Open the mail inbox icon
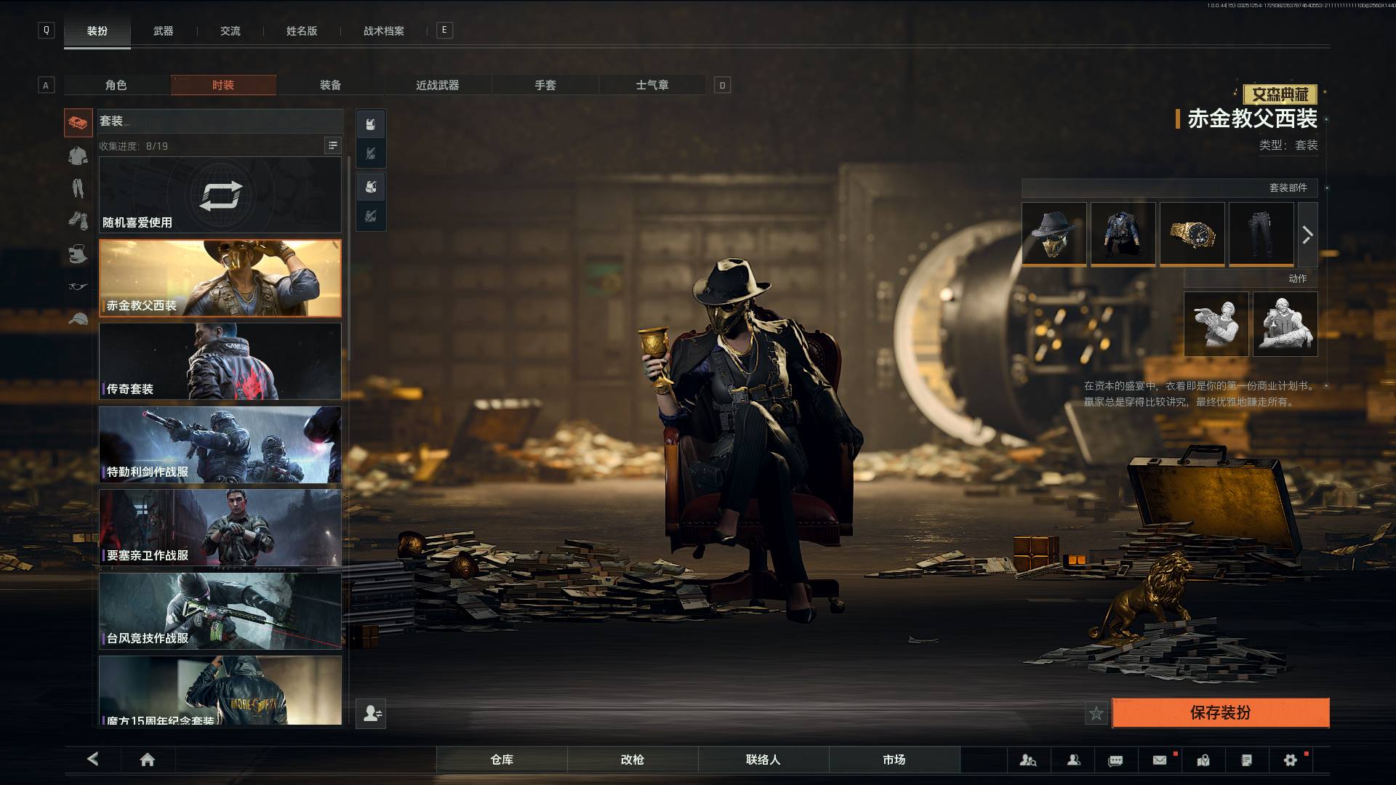Viewport: 1396px width, 785px height. (x=1160, y=760)
